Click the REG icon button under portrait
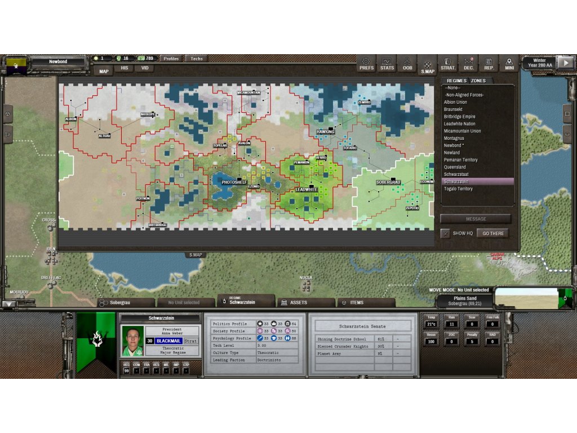This screenshot has width=577, height=433. [x=127, y=369]
